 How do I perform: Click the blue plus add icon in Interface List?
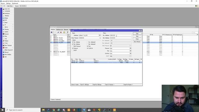coord(52,32)
